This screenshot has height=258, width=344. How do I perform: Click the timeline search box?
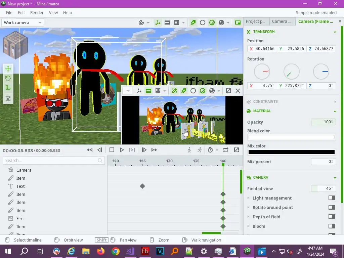coord(54,161)
